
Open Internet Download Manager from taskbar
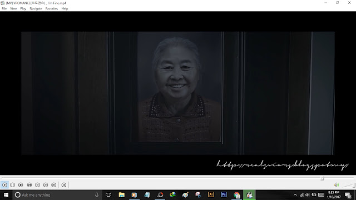pyautogui.click(x=172, y=195)
